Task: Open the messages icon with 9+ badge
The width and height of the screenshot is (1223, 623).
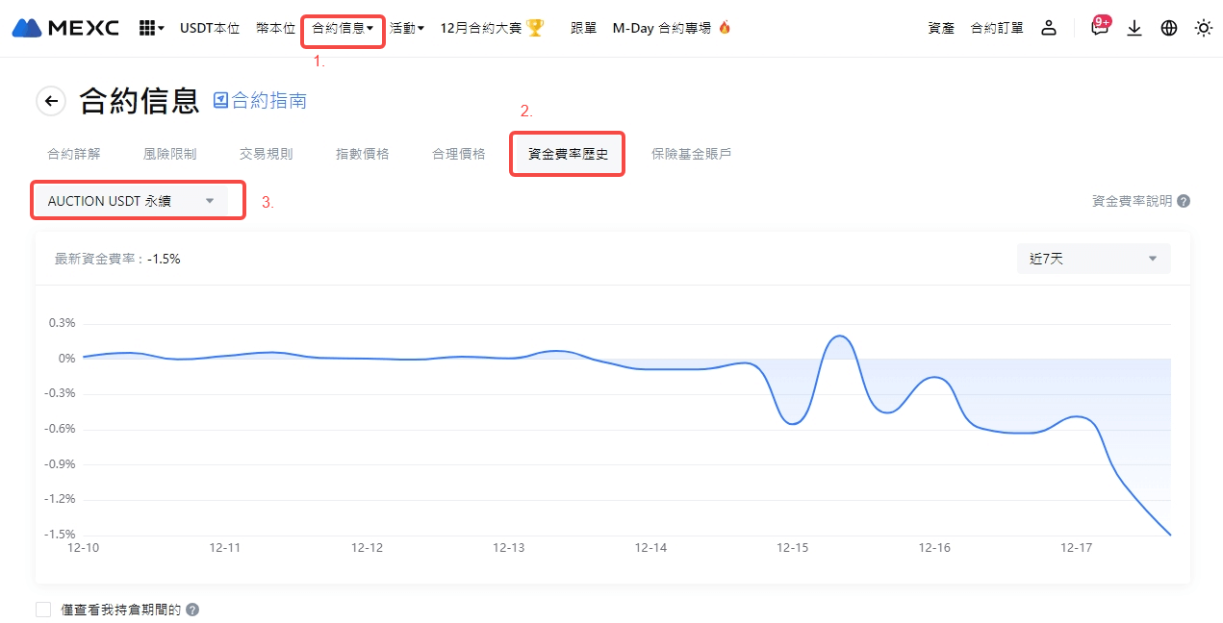Action: 1099,28
